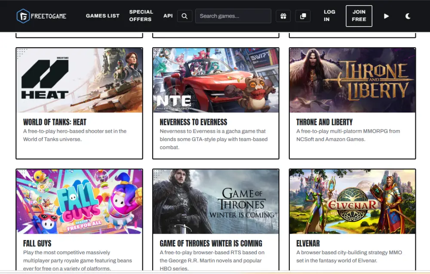
Task: Click the Fall Guys title
Action: tap(37, 244)
